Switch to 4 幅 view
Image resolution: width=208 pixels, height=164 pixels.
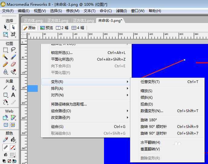click(x=78, y=28)
